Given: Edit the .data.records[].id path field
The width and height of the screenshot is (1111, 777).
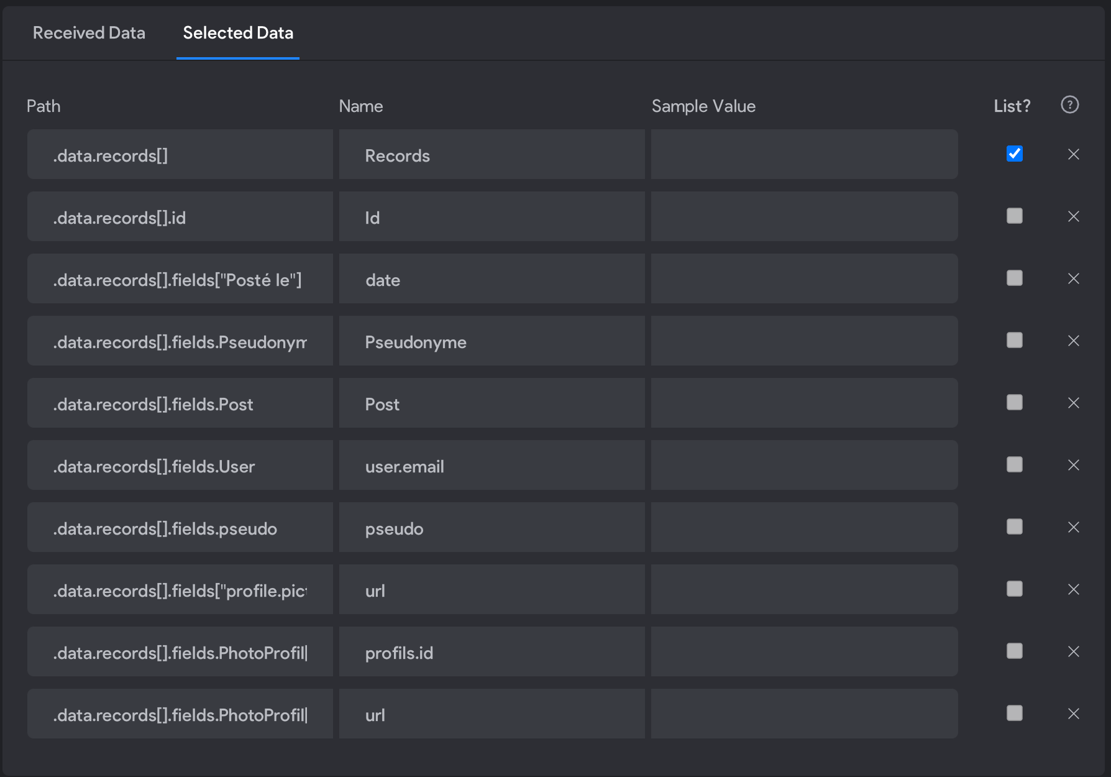Looking at the screenshot, I should 180,216.
